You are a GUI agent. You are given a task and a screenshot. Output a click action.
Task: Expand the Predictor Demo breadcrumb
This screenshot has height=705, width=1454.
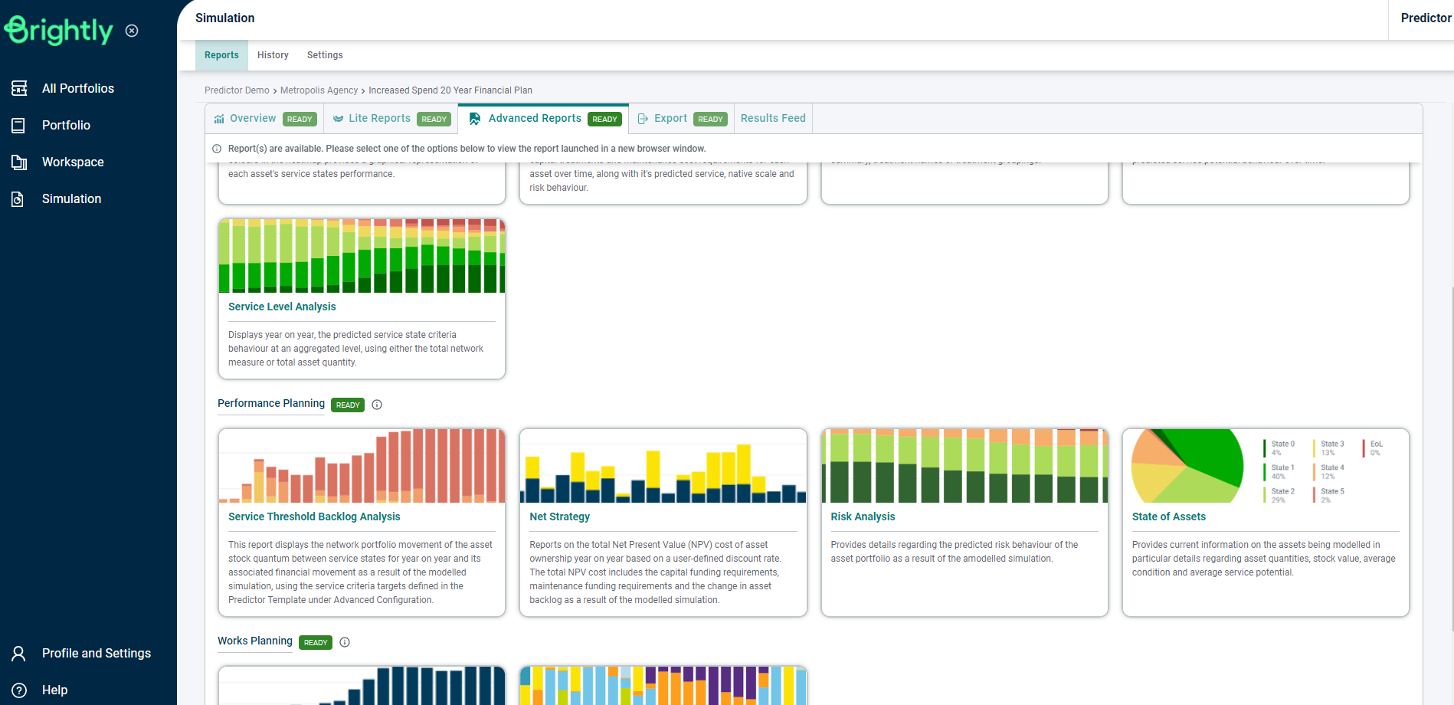click(237, 90)
